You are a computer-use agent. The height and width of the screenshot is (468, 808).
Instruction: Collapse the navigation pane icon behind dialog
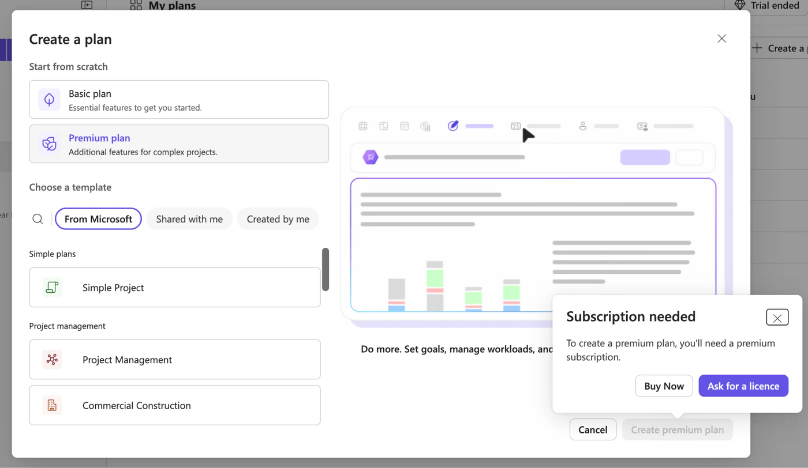(87, 5)
